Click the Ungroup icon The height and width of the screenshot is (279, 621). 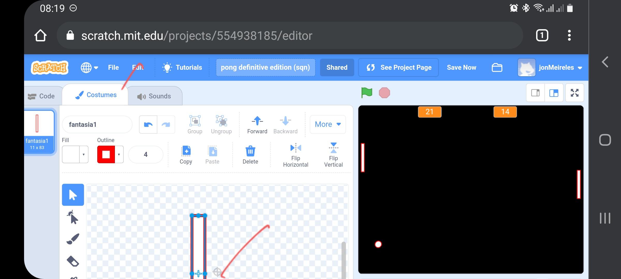221,125
